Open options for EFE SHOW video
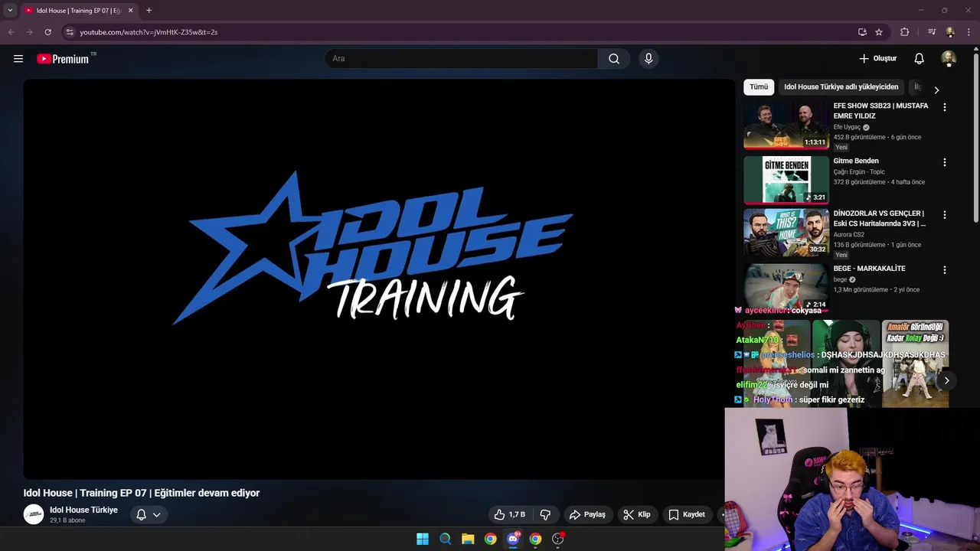 (x=944, y=107)
